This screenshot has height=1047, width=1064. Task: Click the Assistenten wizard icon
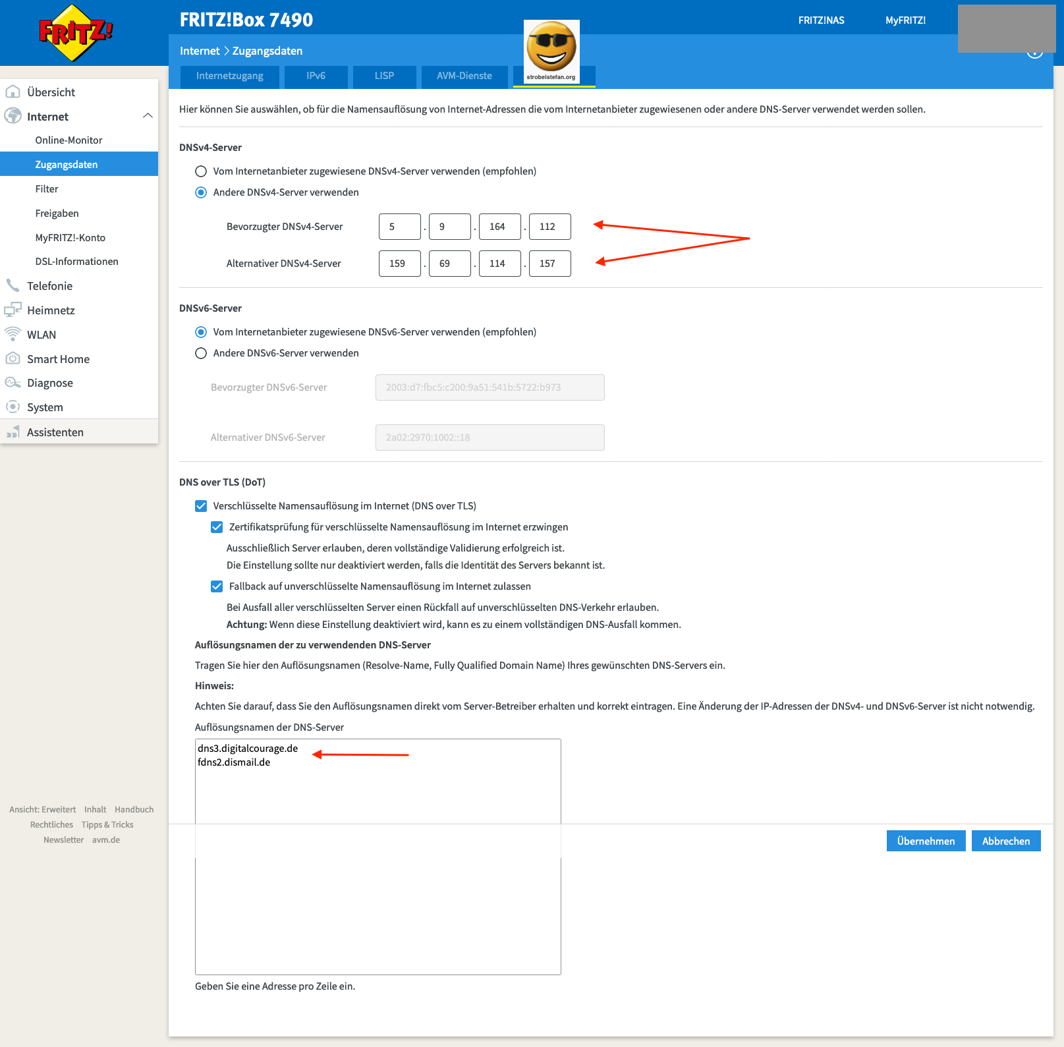tap(13, 432)
